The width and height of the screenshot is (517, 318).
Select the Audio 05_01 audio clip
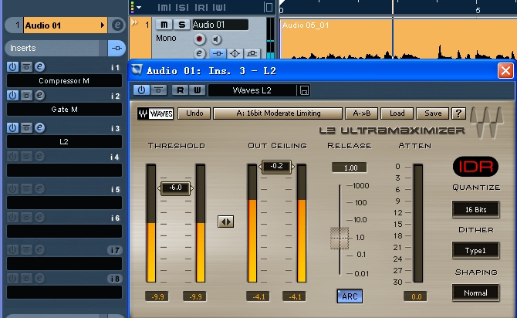[x=398, y=39]
